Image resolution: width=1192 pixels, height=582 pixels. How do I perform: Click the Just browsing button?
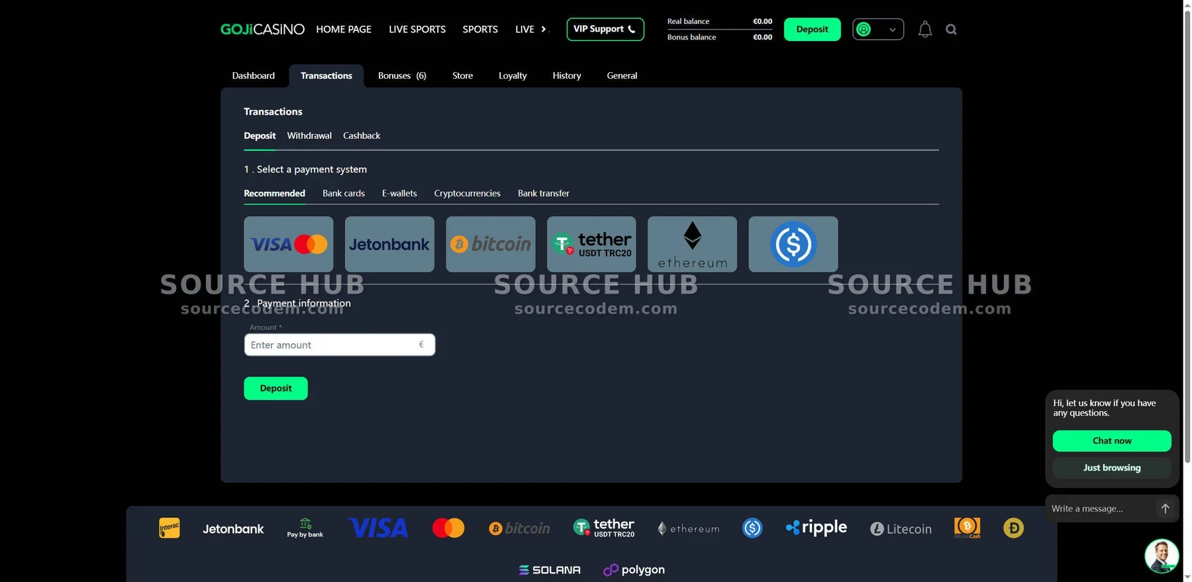1112,468
